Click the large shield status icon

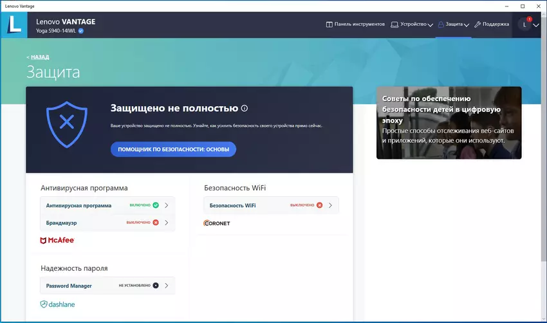click(x=66, y=124)
